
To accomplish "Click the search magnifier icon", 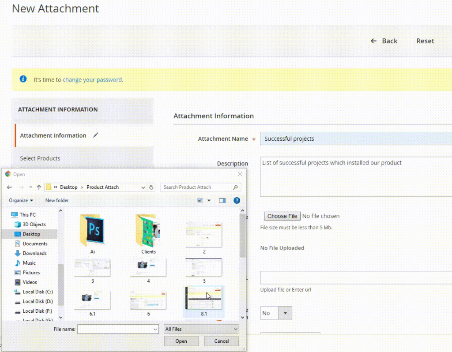I will click(236, 187).
